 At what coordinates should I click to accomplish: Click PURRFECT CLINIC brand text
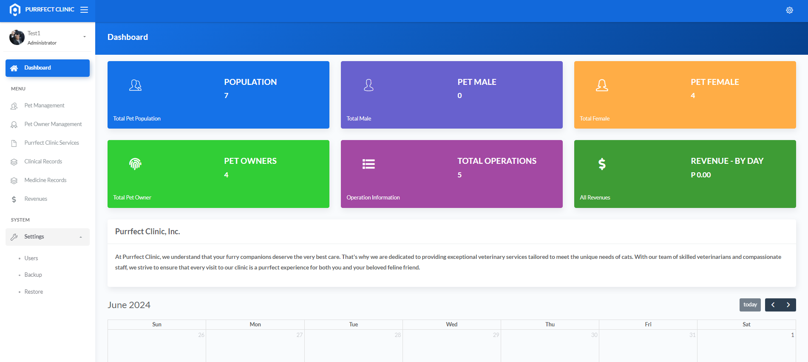click(x=50, y=9)
